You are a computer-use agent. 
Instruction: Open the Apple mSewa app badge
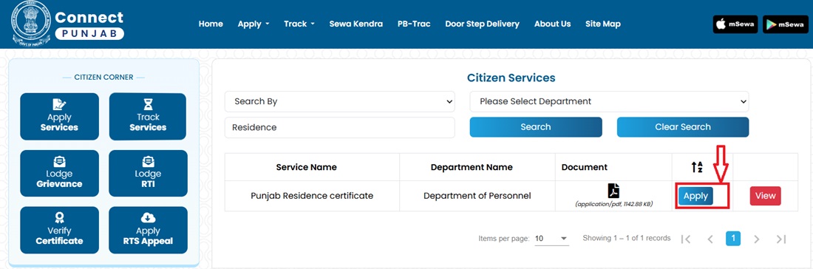coord(735,24)
